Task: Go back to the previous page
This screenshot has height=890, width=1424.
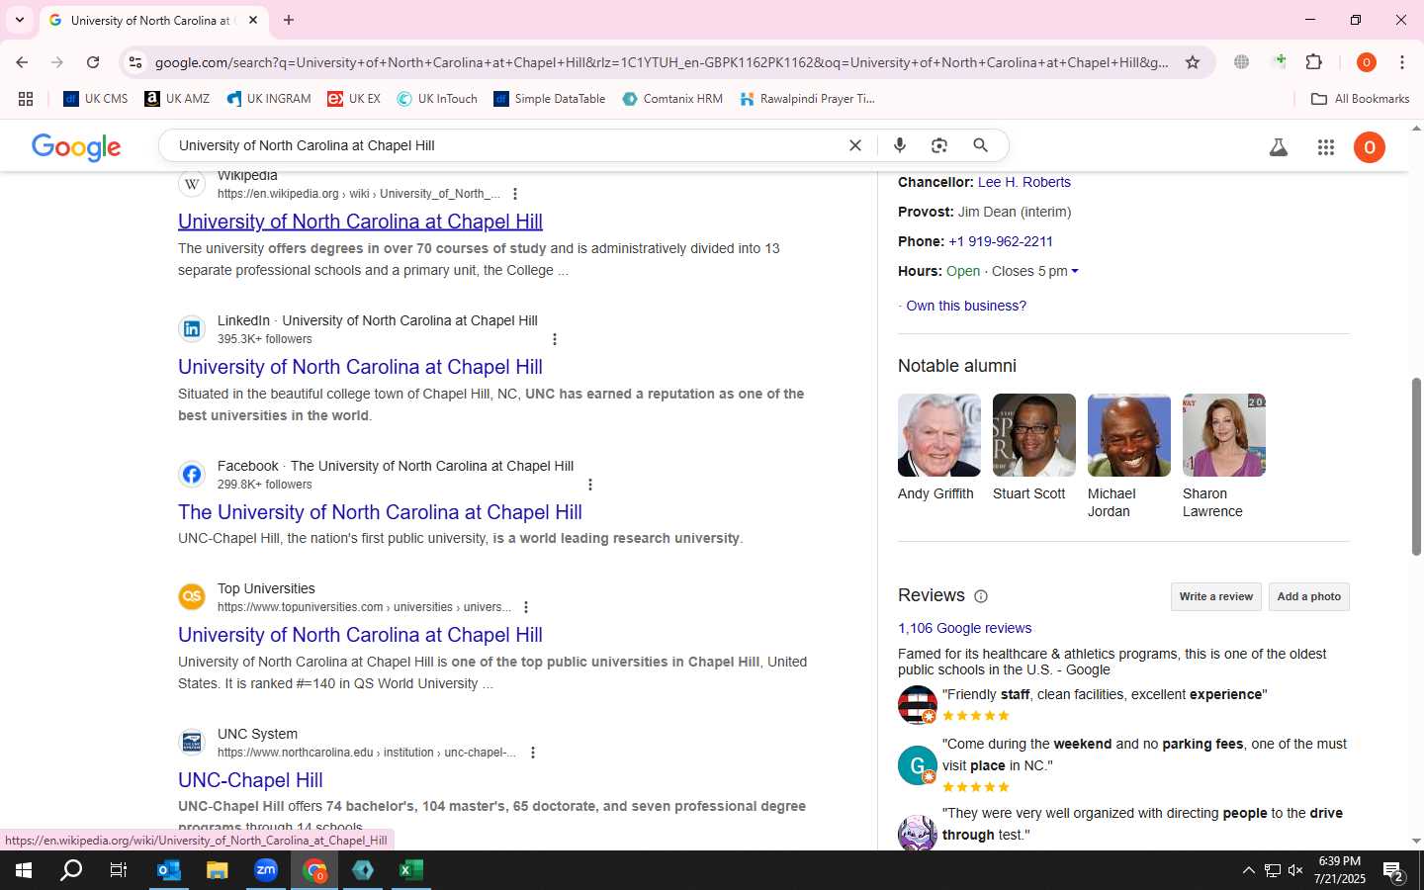Action: click(x=22, y=62)
